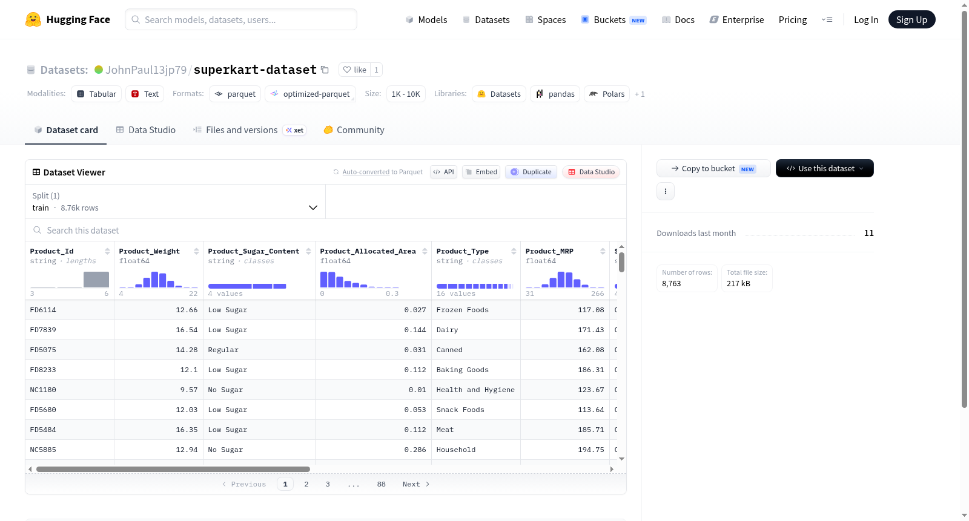The image size is (969, 521).
Task: Open the Dataset card tab
Action: click(x=66, y=130)
